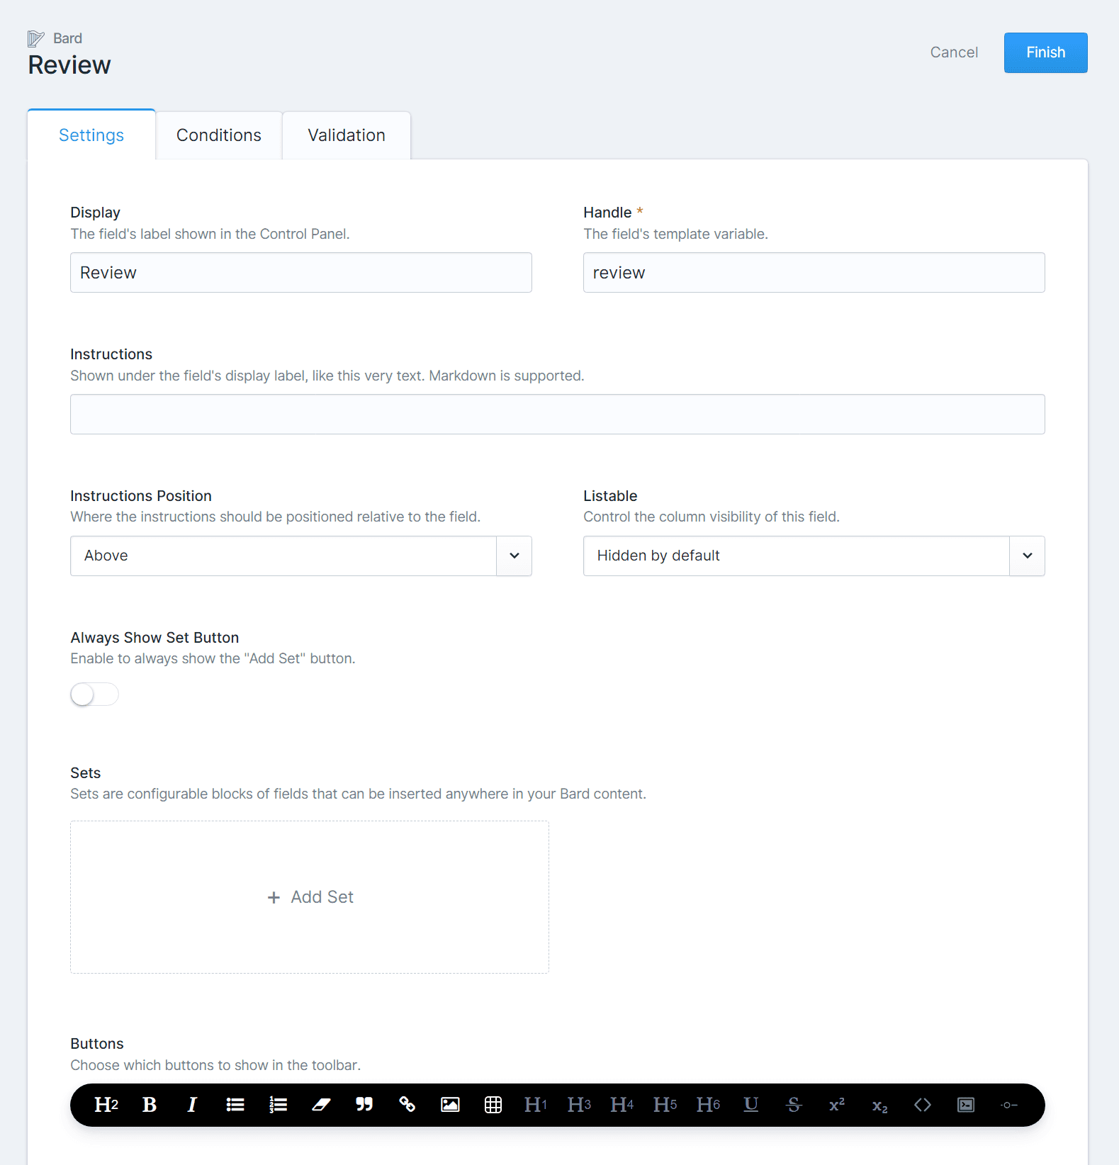
Task: Click Add Set in the Sets area
Action: pos(310,897)
